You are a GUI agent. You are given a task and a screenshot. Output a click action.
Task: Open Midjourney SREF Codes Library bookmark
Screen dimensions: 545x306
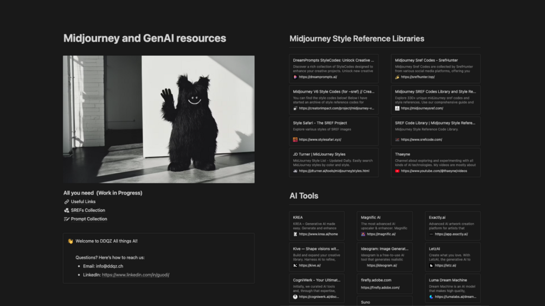point(435,100)
